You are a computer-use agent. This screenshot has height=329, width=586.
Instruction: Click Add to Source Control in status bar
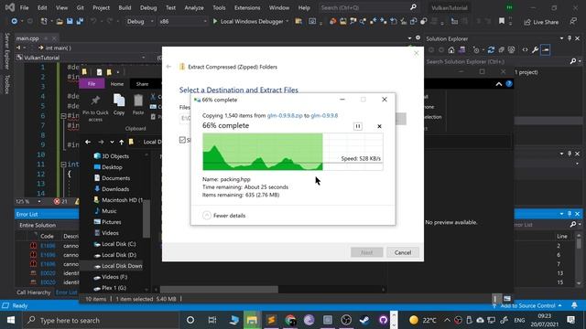click(x=527, y=305)
